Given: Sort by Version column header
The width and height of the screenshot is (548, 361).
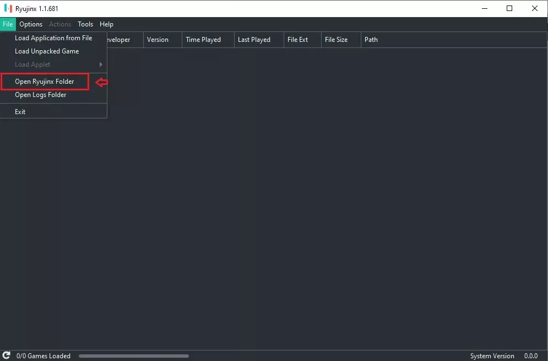Looking at the screenshot, I should point(162,40).
